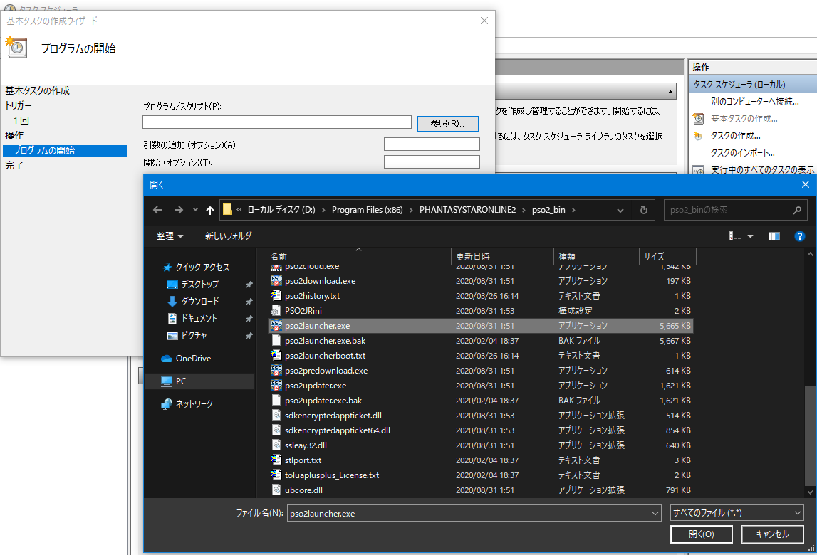Click PHANTASYSTARONLINE2 breadcrumb segment
This screenshot has width=817, height=555.
467,210
